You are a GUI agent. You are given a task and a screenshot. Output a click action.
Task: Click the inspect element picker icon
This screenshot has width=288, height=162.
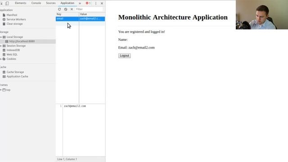coord(1,3)
